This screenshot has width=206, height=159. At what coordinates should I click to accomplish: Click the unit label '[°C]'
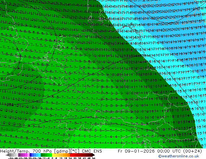click(75, 151)
